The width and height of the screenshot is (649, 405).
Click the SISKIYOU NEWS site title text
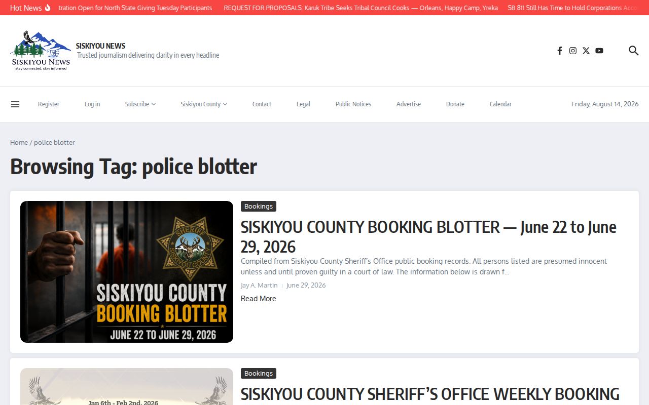(x=100, y=46)
